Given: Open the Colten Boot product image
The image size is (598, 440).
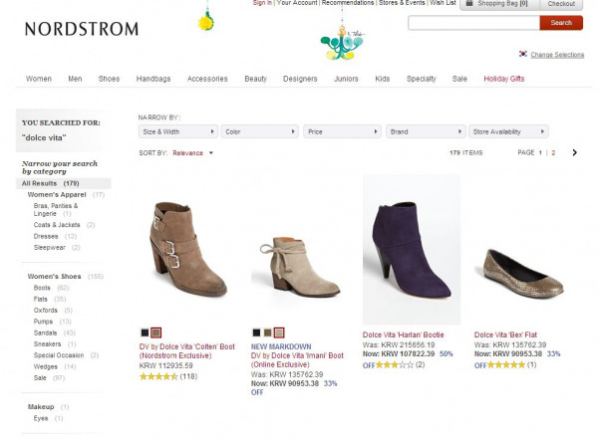Looking at the screenshot, I should point(188,249).
